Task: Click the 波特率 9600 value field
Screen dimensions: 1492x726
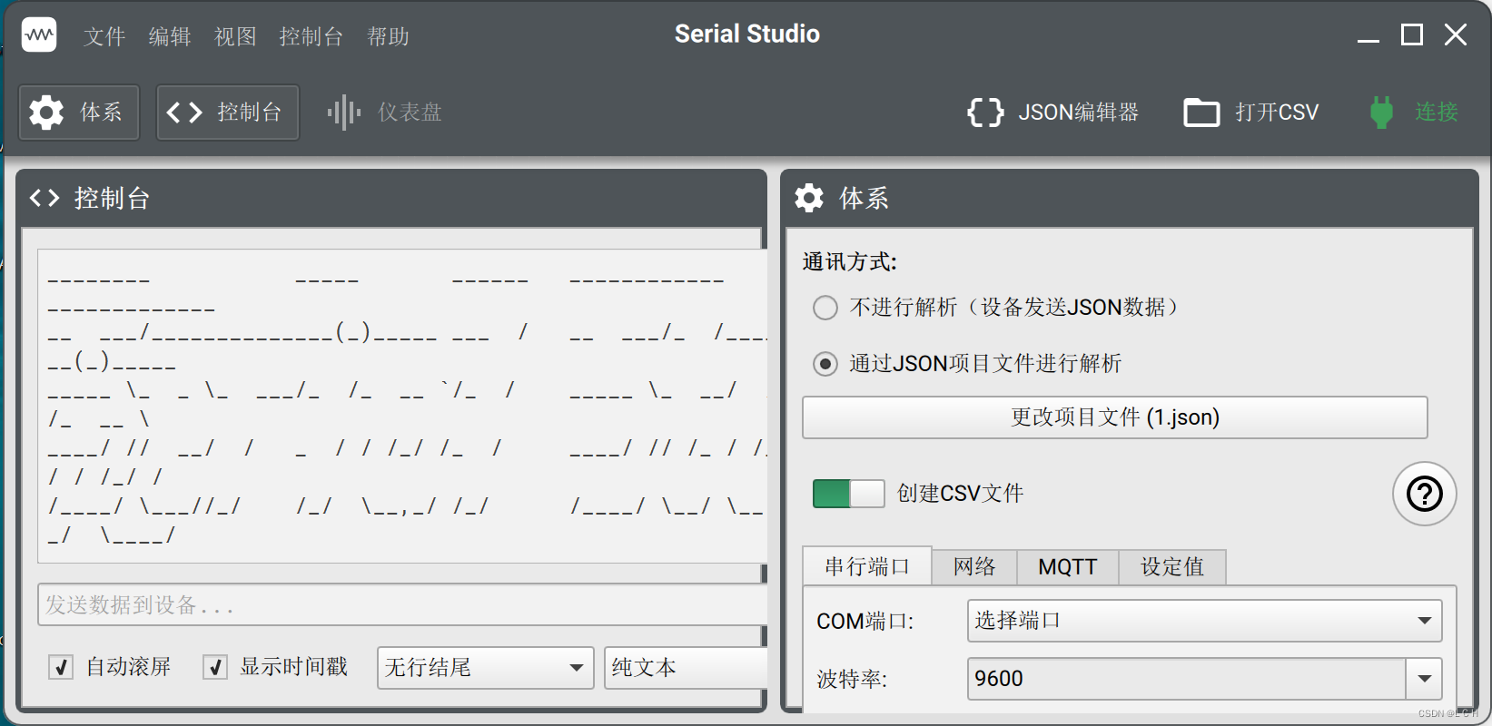Action: pos(1187,679)
